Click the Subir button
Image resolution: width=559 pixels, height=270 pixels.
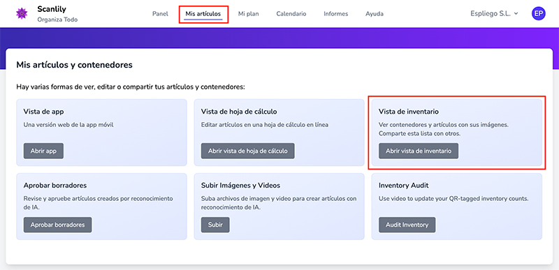(215, 225)
